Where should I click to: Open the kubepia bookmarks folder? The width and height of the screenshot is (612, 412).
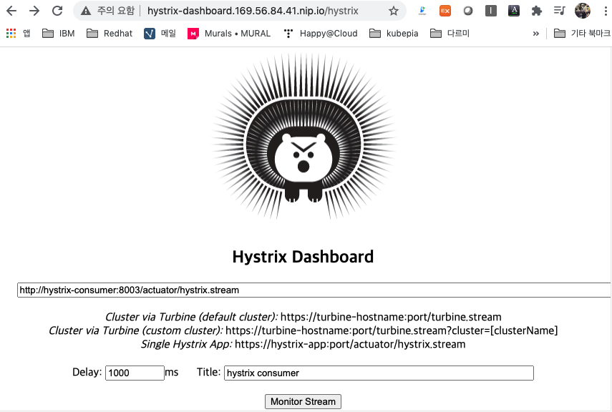tap(394, 34)
